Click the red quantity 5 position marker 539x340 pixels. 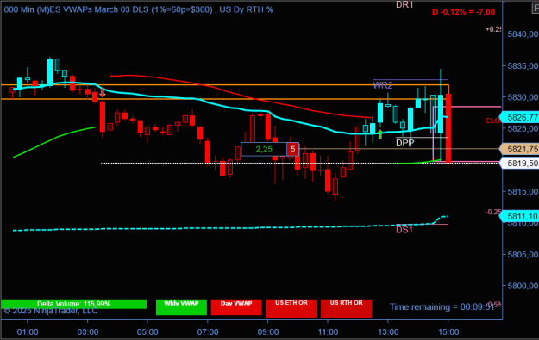pos(292,149)
